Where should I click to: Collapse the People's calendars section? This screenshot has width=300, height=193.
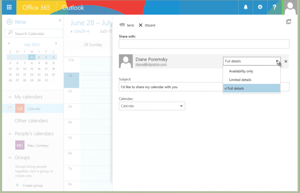tap(10, 134)
